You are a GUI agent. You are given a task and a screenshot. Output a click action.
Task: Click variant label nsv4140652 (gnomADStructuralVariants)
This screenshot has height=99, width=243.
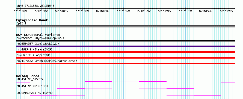click(x=47, y=61)
